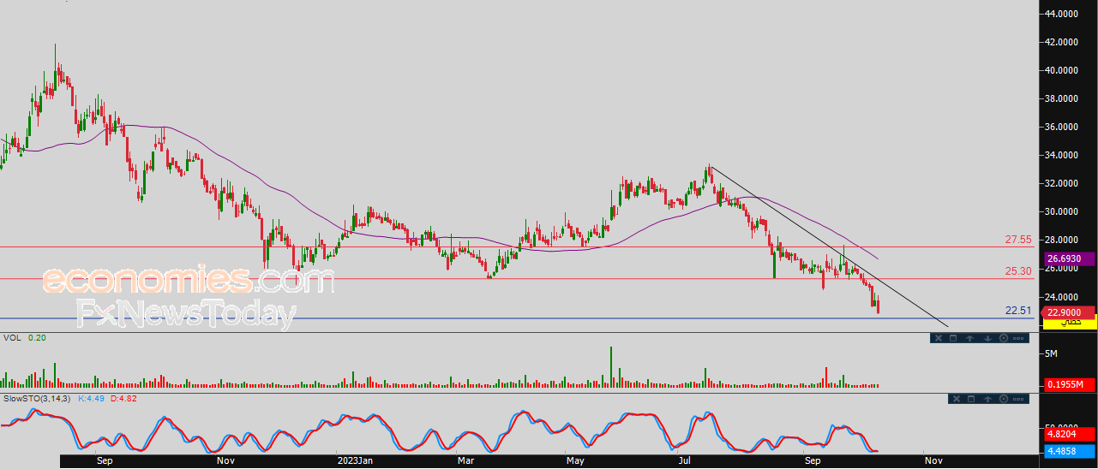Click the 2023Jan marker on the time axis
The width and height of the screenshot is (1098, 469).
pyautogui.click(x=354, y=460)
